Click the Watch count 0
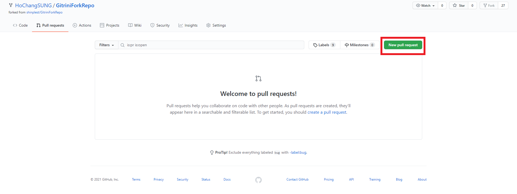517x194 pixels. pyautogui.click(x=442, y=5)
